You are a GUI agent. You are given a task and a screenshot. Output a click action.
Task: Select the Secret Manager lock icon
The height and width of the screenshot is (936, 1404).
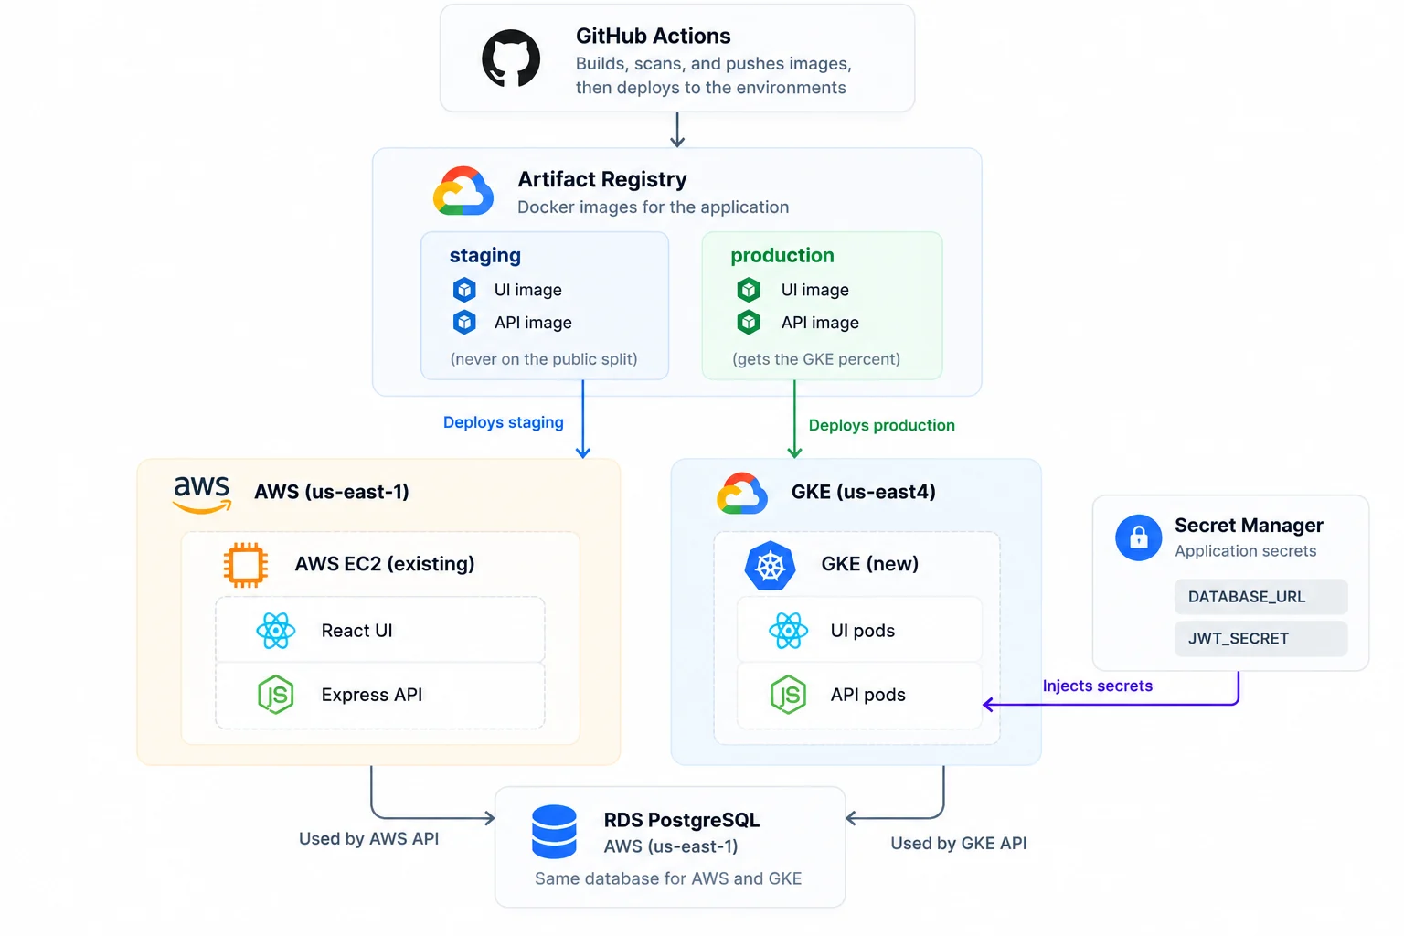[1139, 537]
